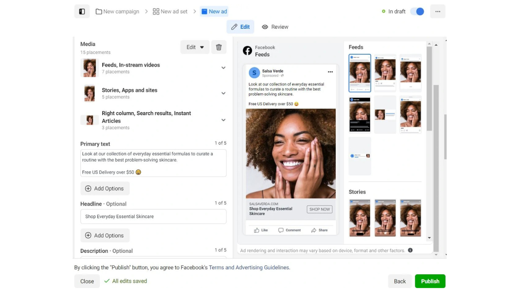
Task: Expand Stories, Apps and sites placements
Action: [x=223, y=93]
